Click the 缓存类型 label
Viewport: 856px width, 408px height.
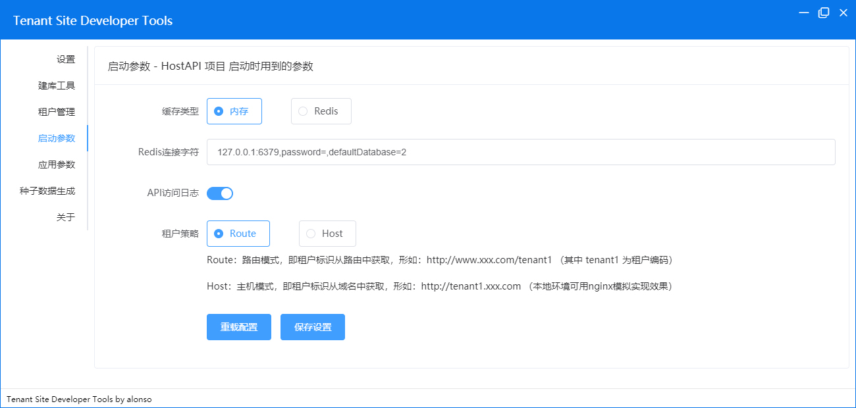coord(180,111)
